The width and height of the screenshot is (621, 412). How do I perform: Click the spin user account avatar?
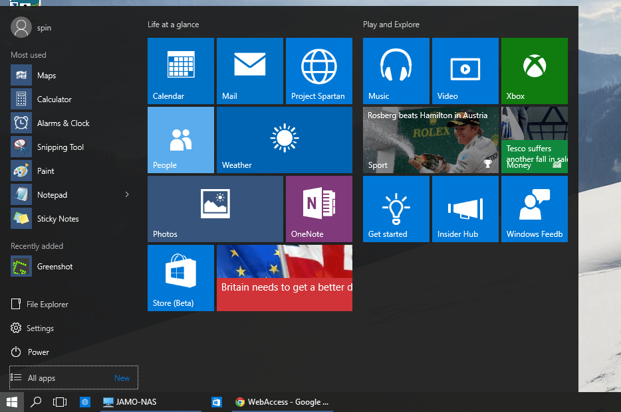pos(19,27)
